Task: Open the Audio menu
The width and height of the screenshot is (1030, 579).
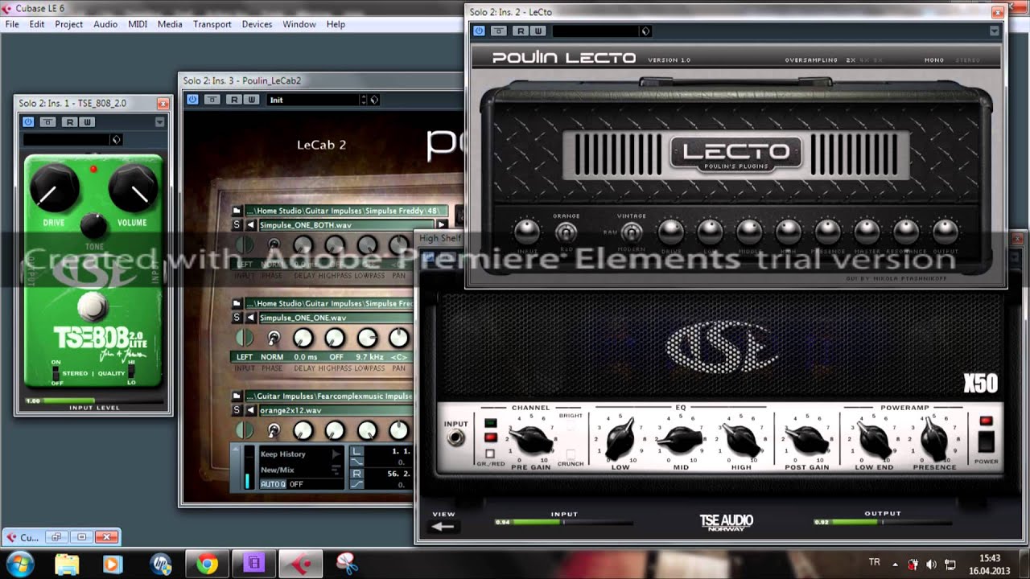Action: point(105,24)
